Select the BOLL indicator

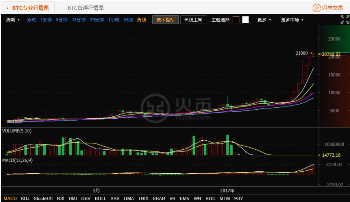point(100,198)
